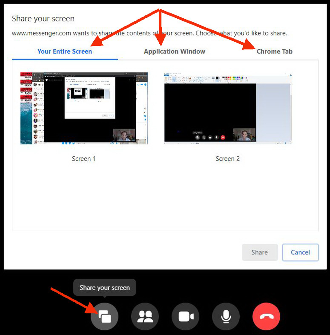Viewport: 330px width, 335px height.
Task: End the call with red hang-up button
Action: click(x=266, y=316)
